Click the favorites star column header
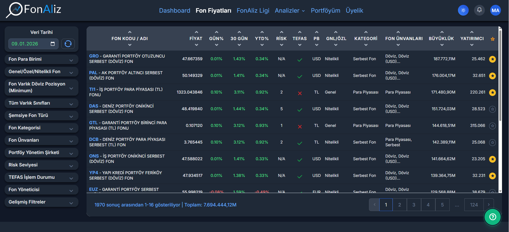This screenshot has height=232, width=509. click(x=493, y=39)
